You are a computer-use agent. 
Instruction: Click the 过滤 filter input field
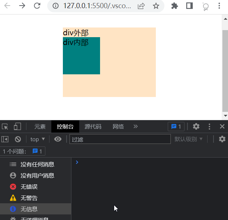(x=120, y=139)
